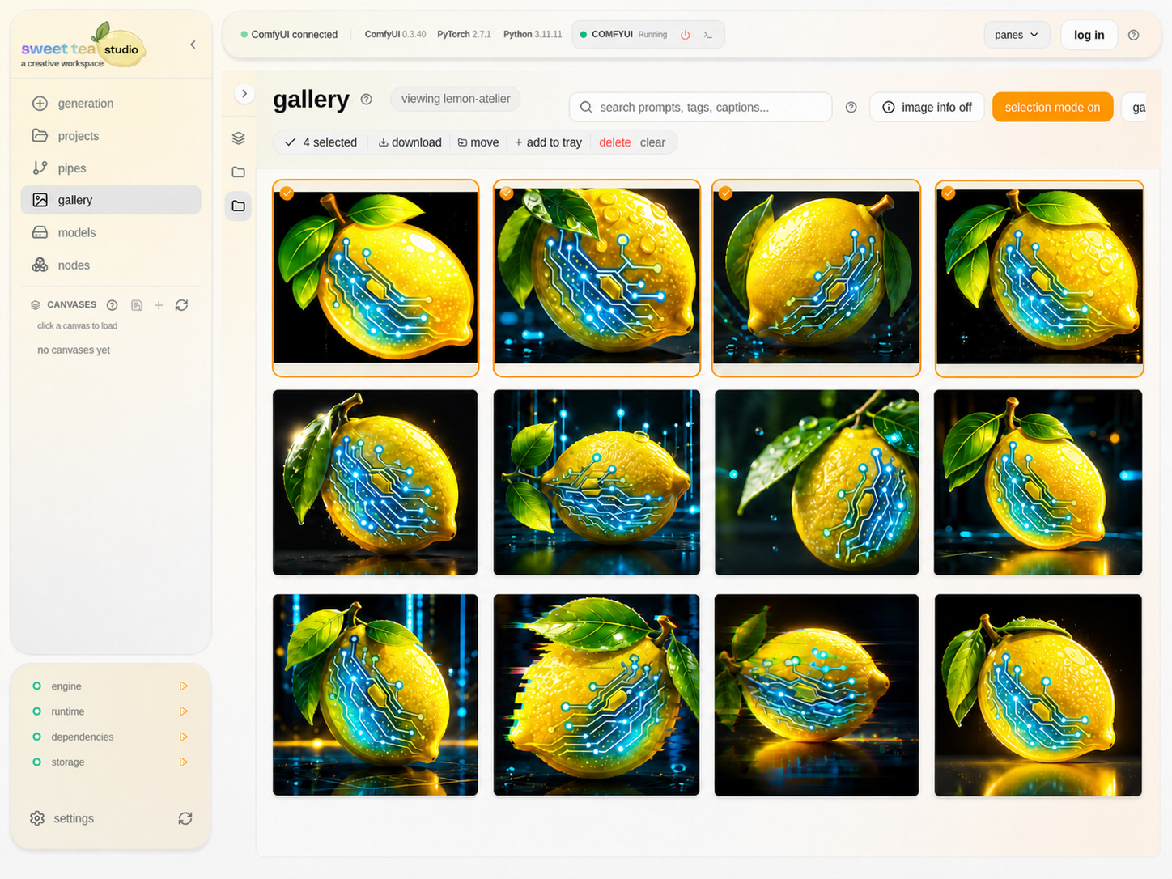Image resolution: width=1172 pixels, height=879 pixels.
Task: Click the PyTorch 2.7.1 version label
Action: tap(464, 34)
